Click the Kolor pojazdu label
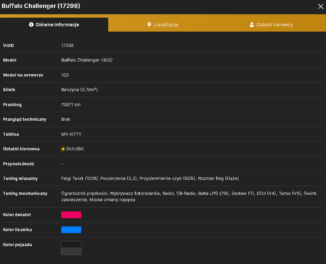326x264 pixels. pyautogui.click(x=18, y=245)
